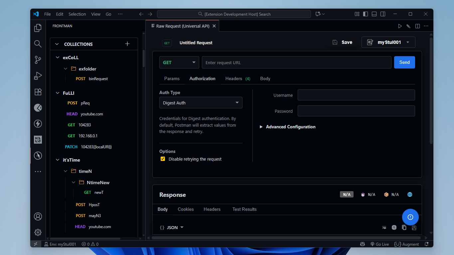Viewport: 454px width, 255px height.
Task: Show additional views via activity bar ellipsis
Action: click(38, 172)
